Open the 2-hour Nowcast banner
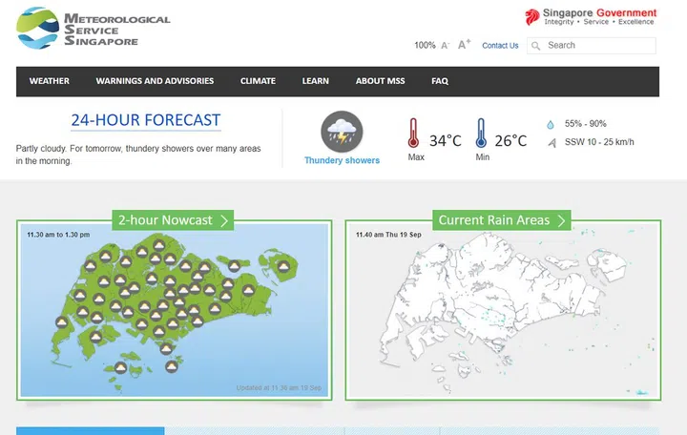 click(173, 220)
